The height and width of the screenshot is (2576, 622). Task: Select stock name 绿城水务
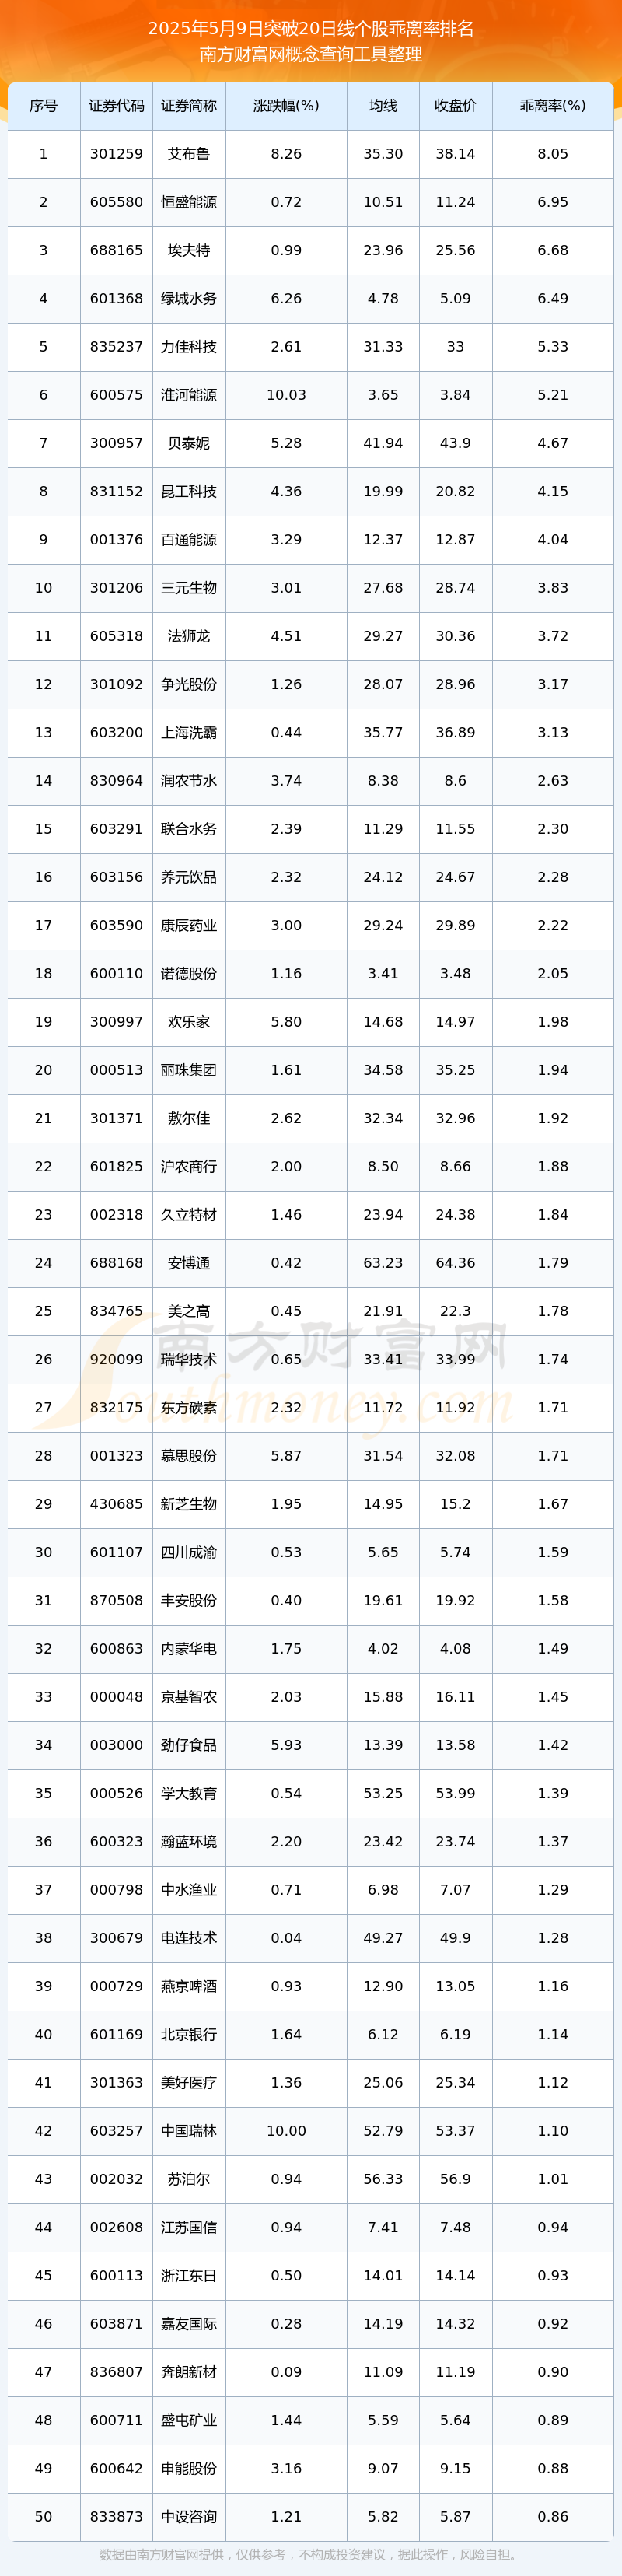[189, 299]
